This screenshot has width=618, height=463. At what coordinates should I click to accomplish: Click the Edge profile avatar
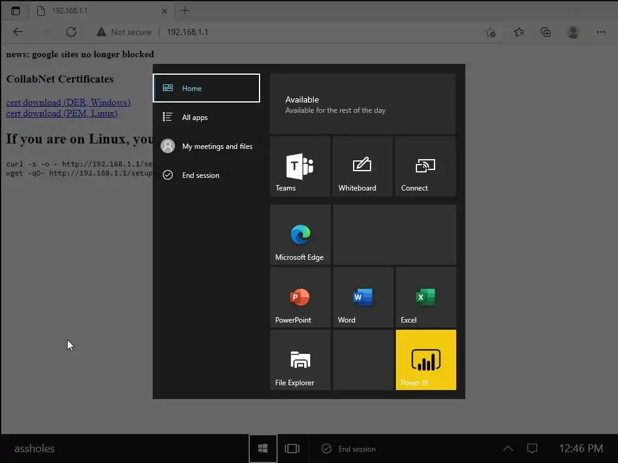point(573,32)
